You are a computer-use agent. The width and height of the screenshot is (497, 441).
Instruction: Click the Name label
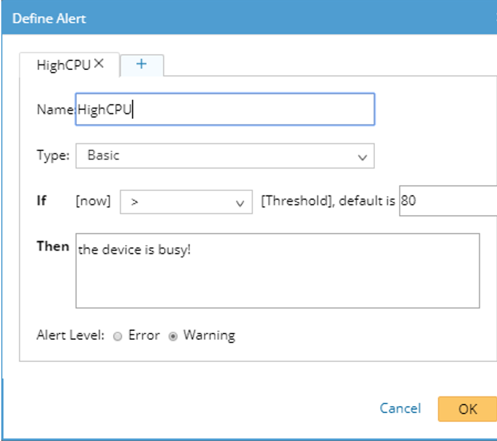coord(55,109)
